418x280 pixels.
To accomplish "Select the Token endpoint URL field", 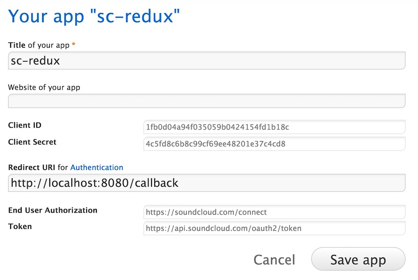I will coord(273,228).
